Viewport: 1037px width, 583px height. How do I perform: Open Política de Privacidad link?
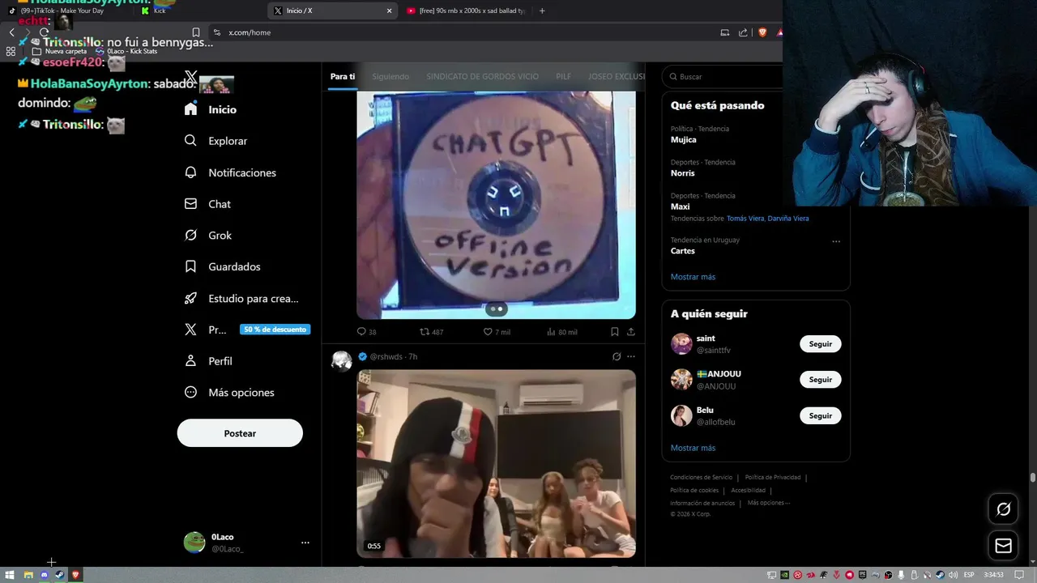point(772,478)
